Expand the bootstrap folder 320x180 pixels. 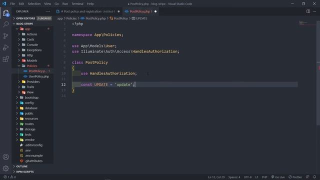(31, 97)
